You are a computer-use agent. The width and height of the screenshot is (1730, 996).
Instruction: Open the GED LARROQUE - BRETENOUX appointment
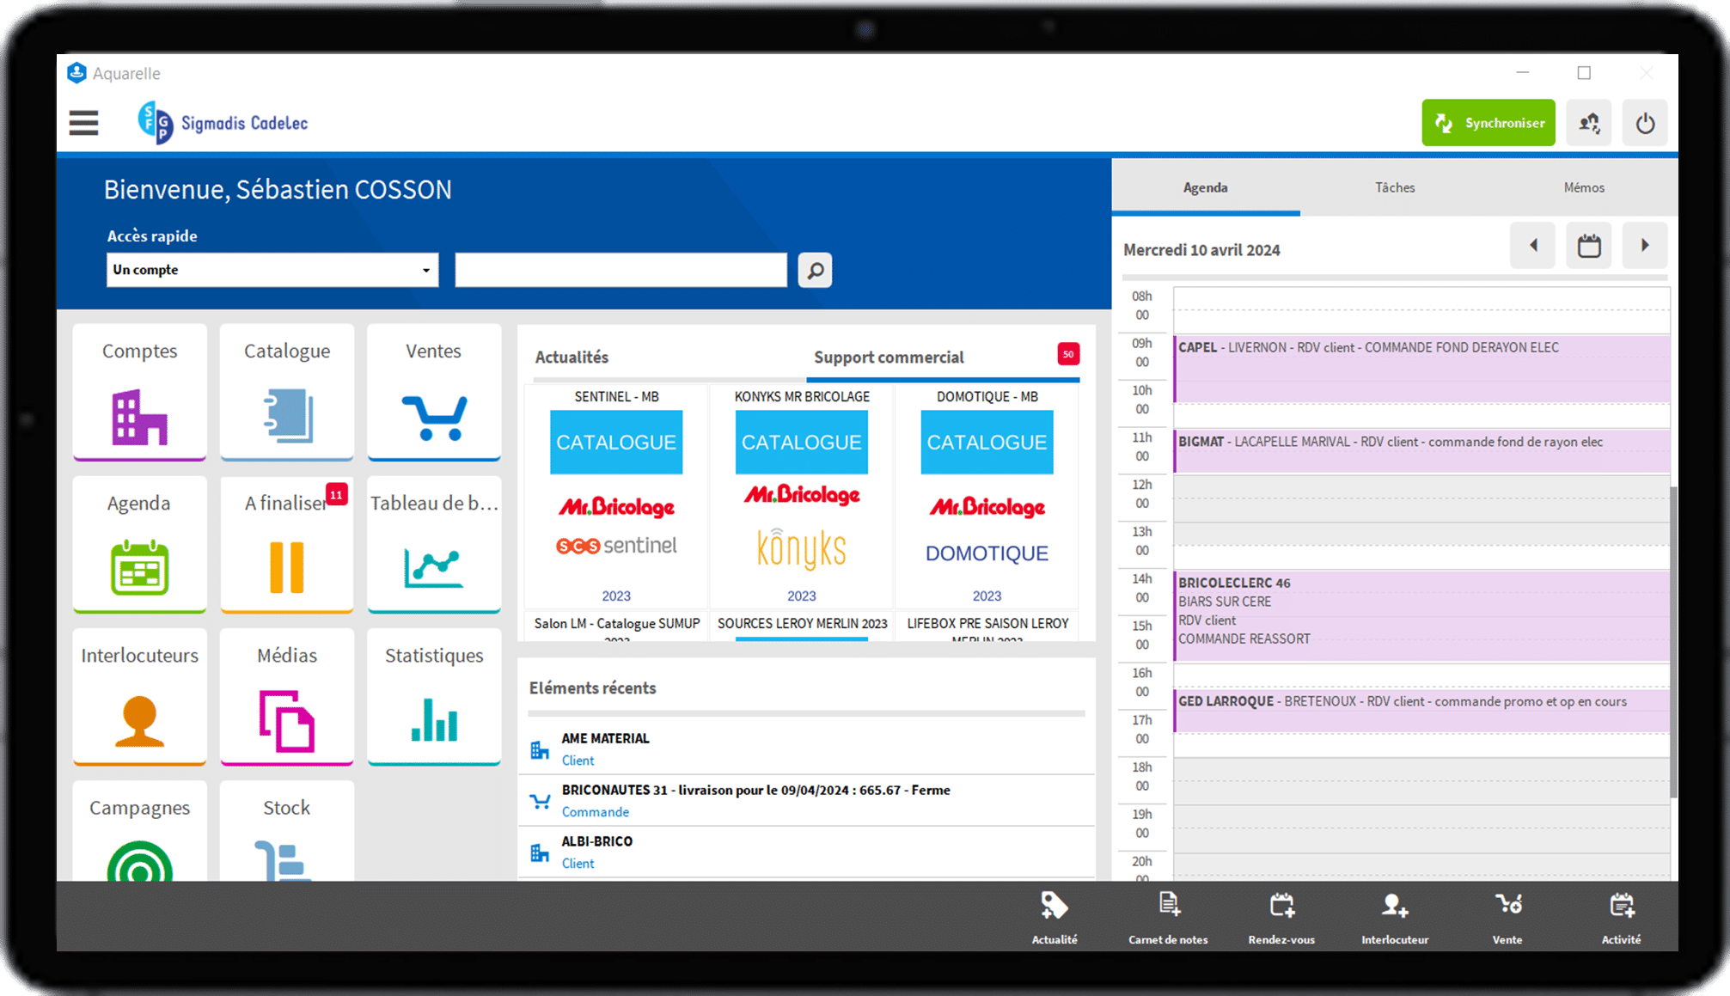(1421, 711)
